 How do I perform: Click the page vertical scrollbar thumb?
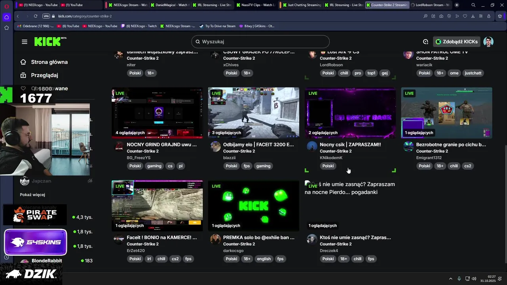pyautogui.click(x=505, y=203)
